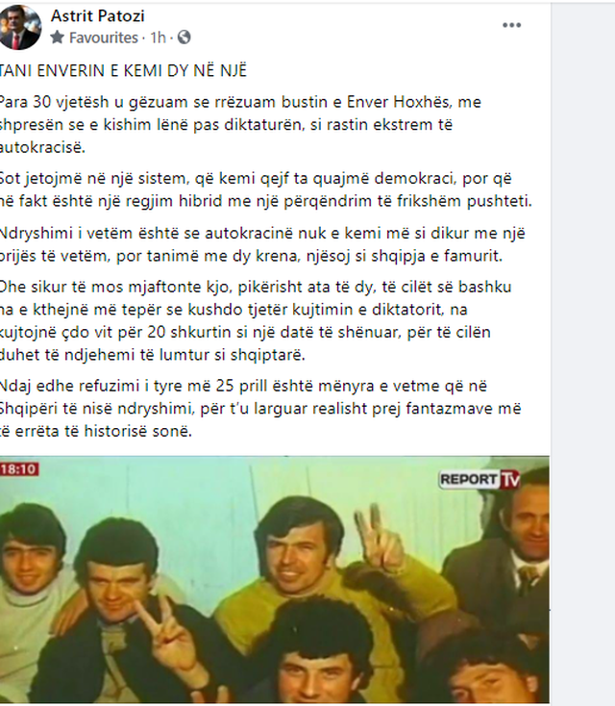This screenshot has height=706, width=615.
Task: Open the Astrit Patozi profile name link
Action: coord(98,15)
